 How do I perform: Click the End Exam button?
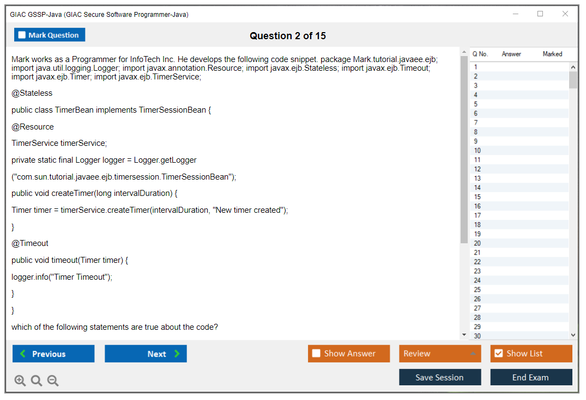click(531, 377)
